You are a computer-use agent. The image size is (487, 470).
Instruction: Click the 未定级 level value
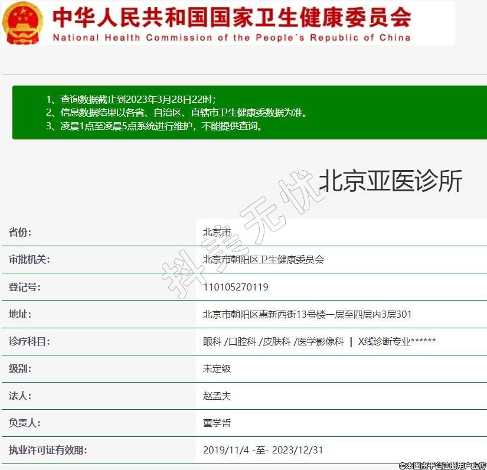217,368
